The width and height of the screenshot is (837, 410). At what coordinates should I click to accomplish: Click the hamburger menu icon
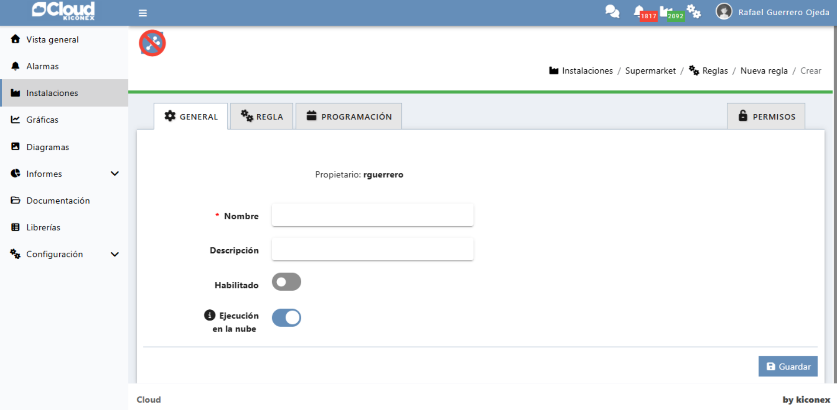tap(143, 13)
